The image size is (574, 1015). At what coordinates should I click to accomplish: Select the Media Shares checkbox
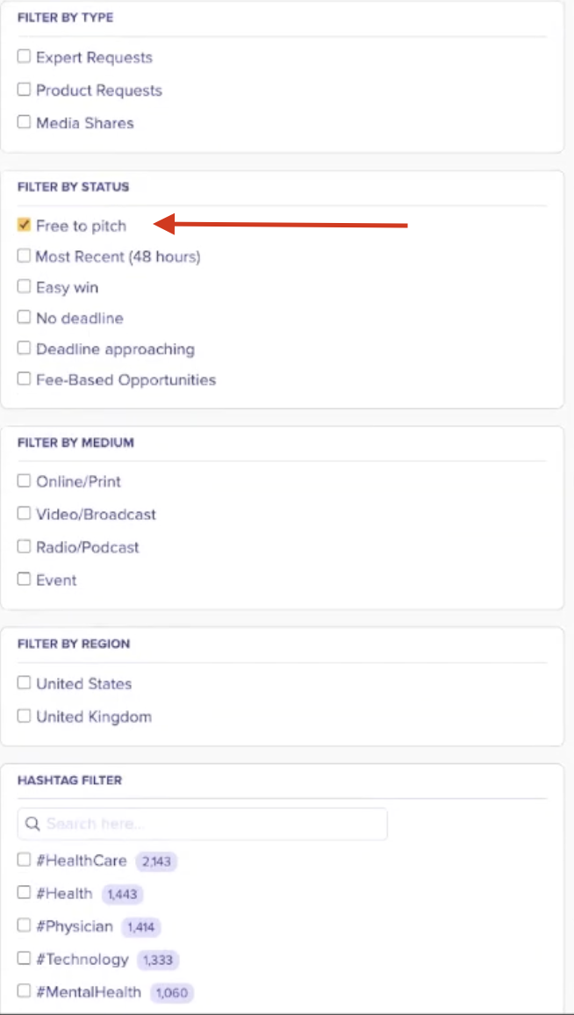coord(24,122)
